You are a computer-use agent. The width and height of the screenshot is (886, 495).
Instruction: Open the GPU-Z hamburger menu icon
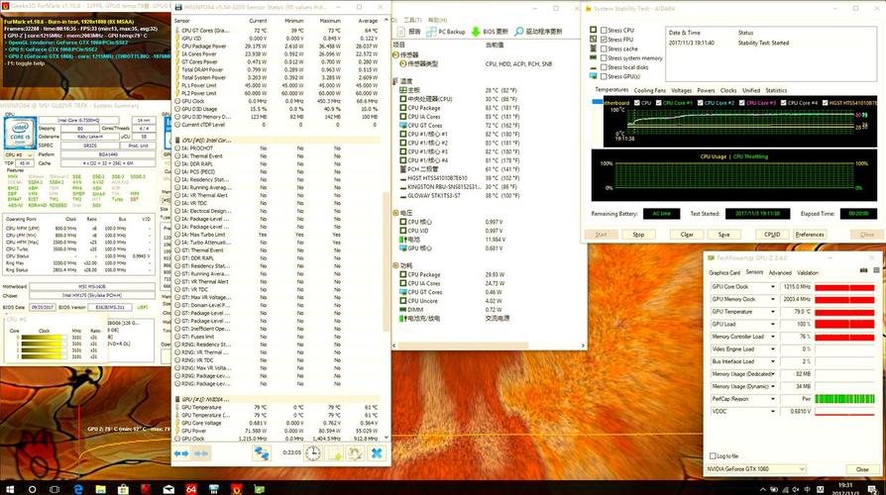[876, 271]
